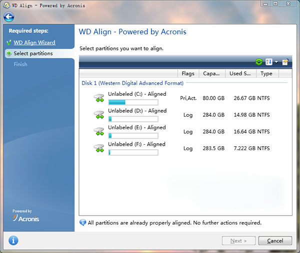Screen dimensions: 300x253
Task: Minimize the WD Align window
Action: [x=265, y=4]
